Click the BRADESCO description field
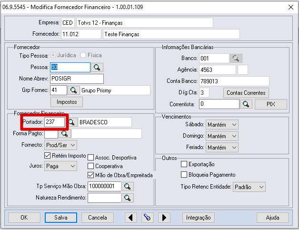 105,122
